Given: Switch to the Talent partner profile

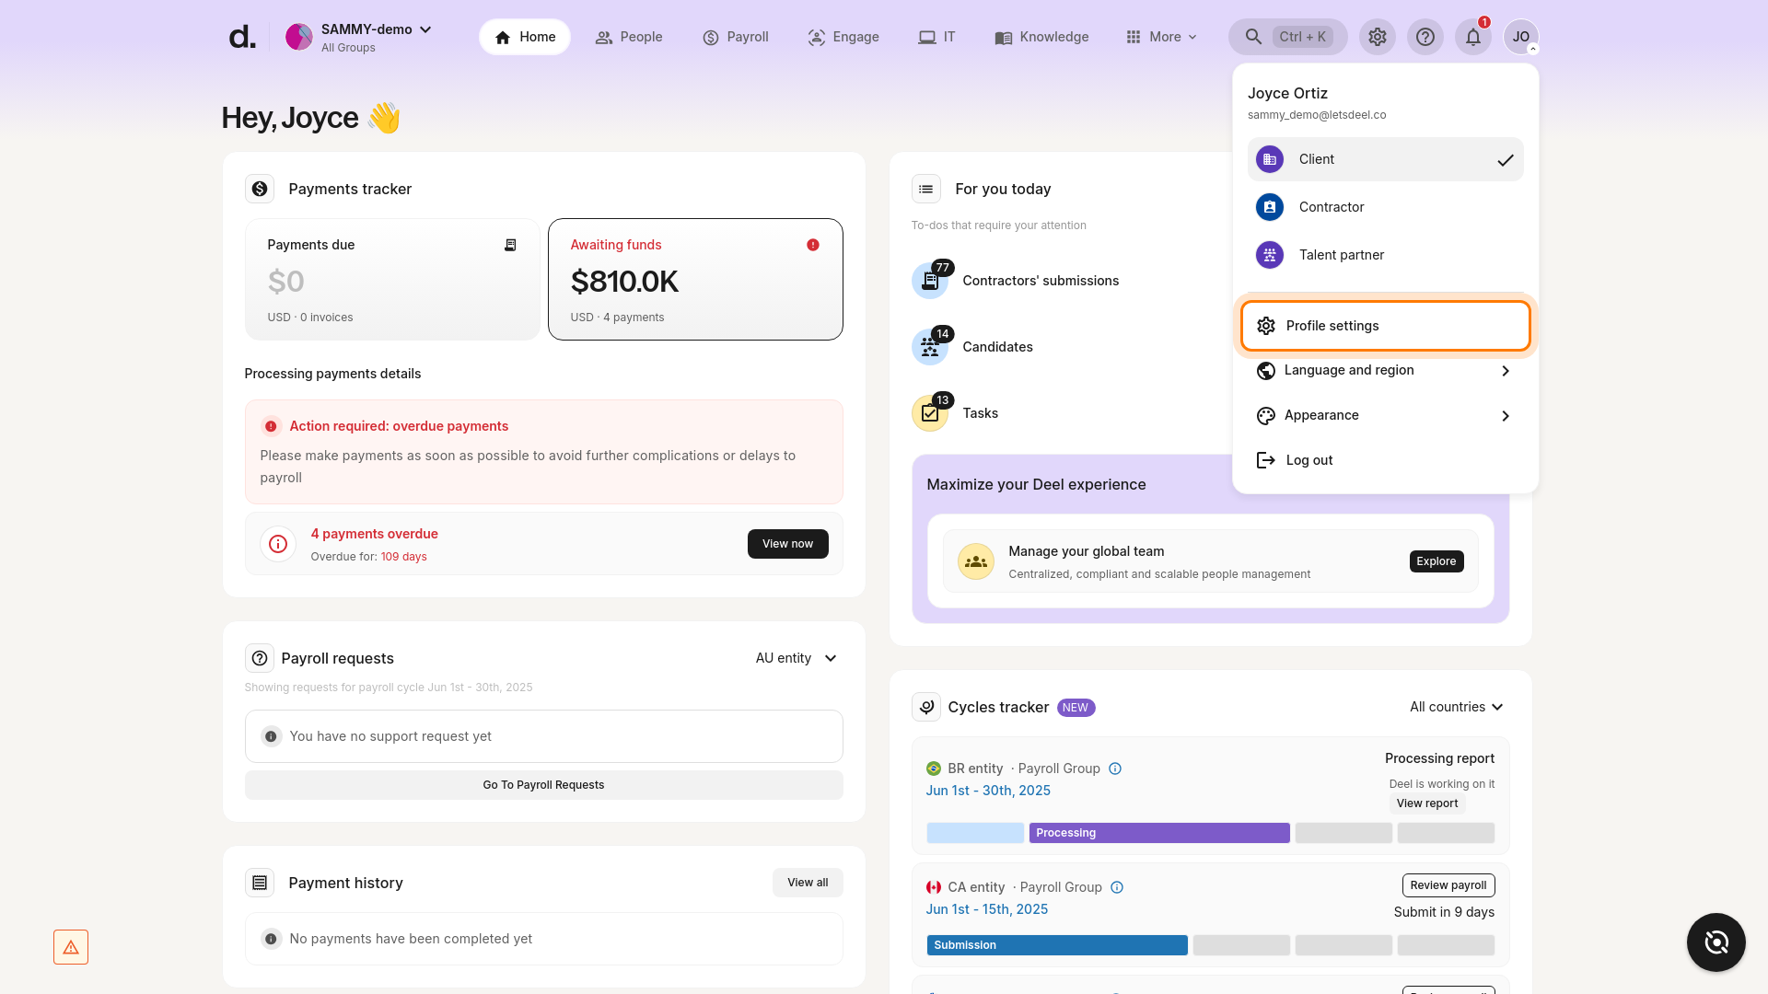Looking at the screenshot, I should [1385, 255].
